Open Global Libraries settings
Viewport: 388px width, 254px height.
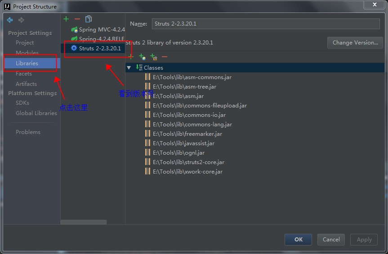point(36,113)
